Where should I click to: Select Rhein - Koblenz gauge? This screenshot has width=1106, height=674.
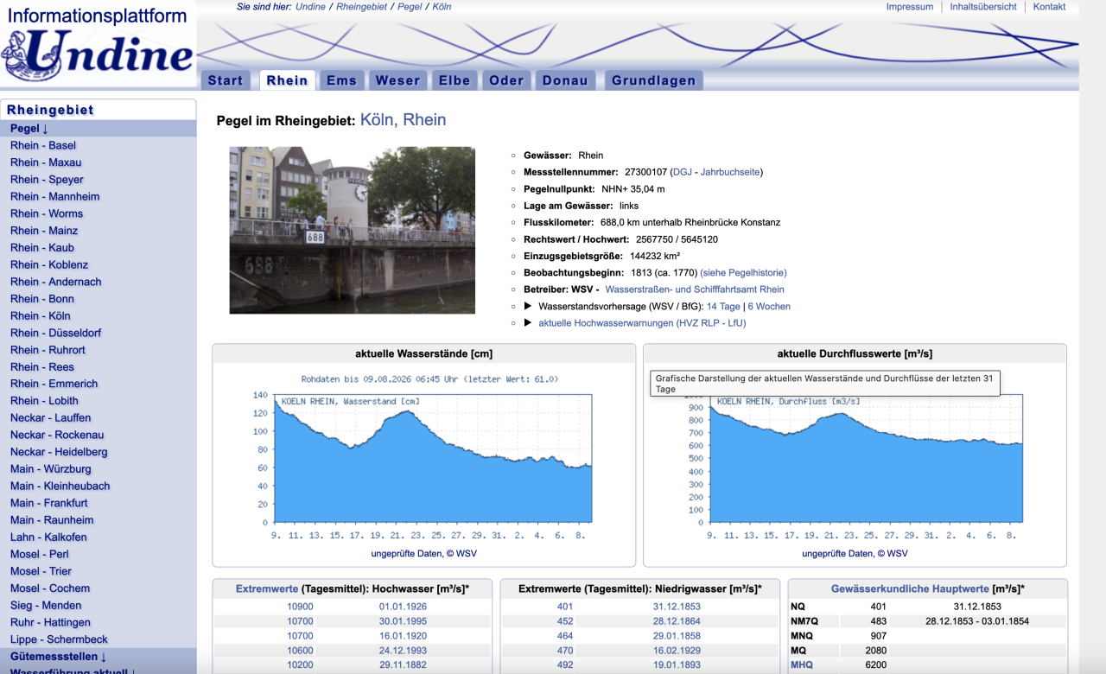49,264
